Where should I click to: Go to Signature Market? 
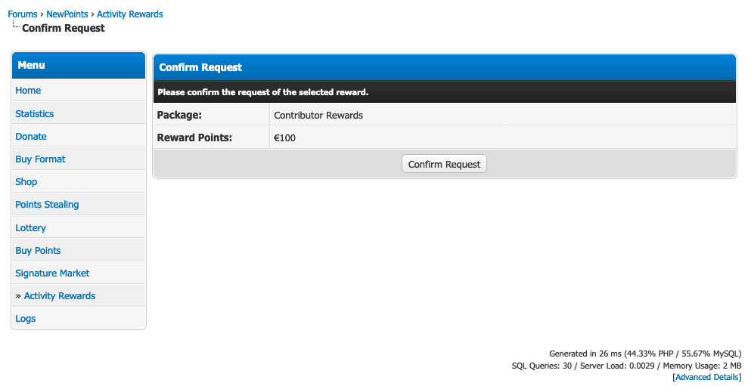52,273
